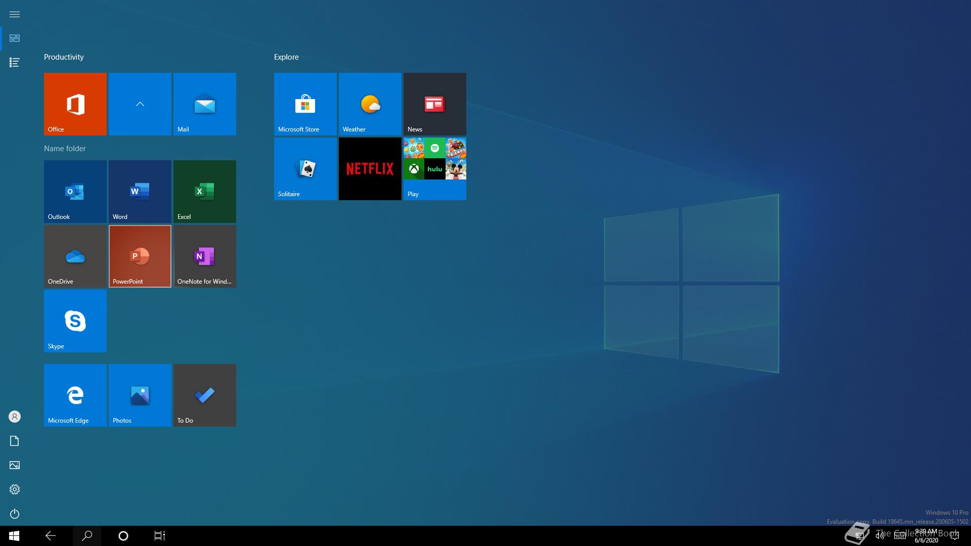The width and height of the screenshot is (971, 546).
Task: Open OneNote for Windows tile
Action: point(205,256)
